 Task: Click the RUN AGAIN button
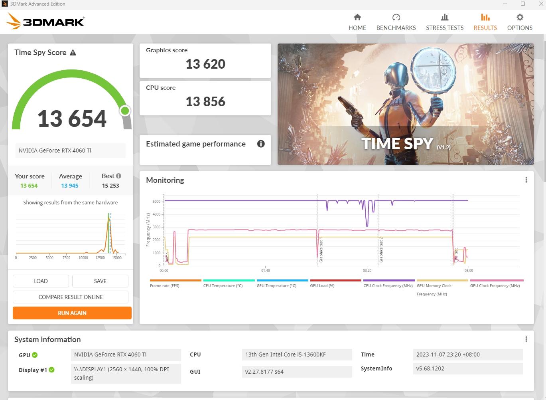[x=72, y=313]
